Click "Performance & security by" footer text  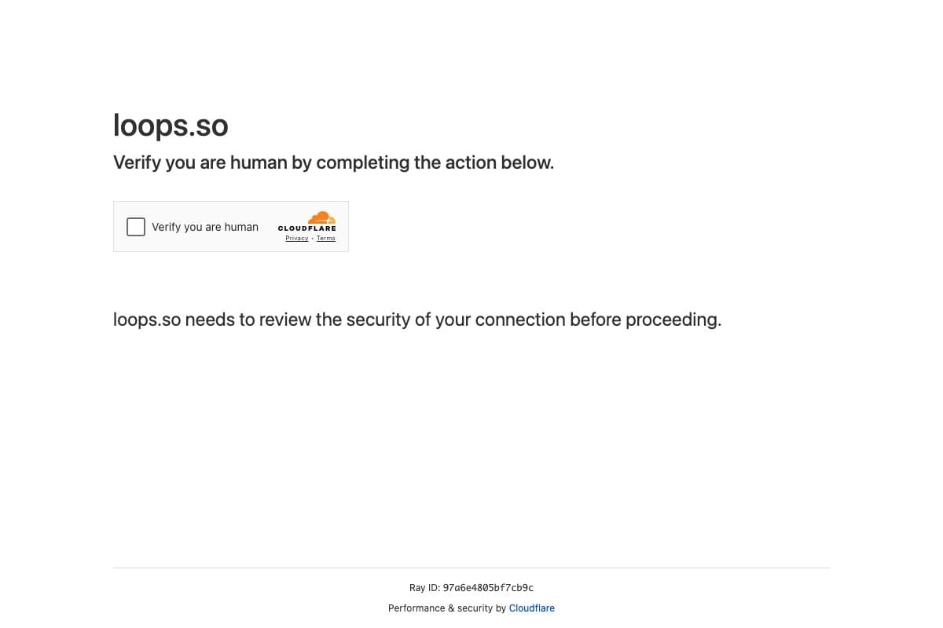[447, 608]
